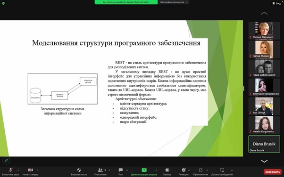Open the Вид view menu
Screen dimensions: 284x177
pyautogui.click(x=277, y=3)
